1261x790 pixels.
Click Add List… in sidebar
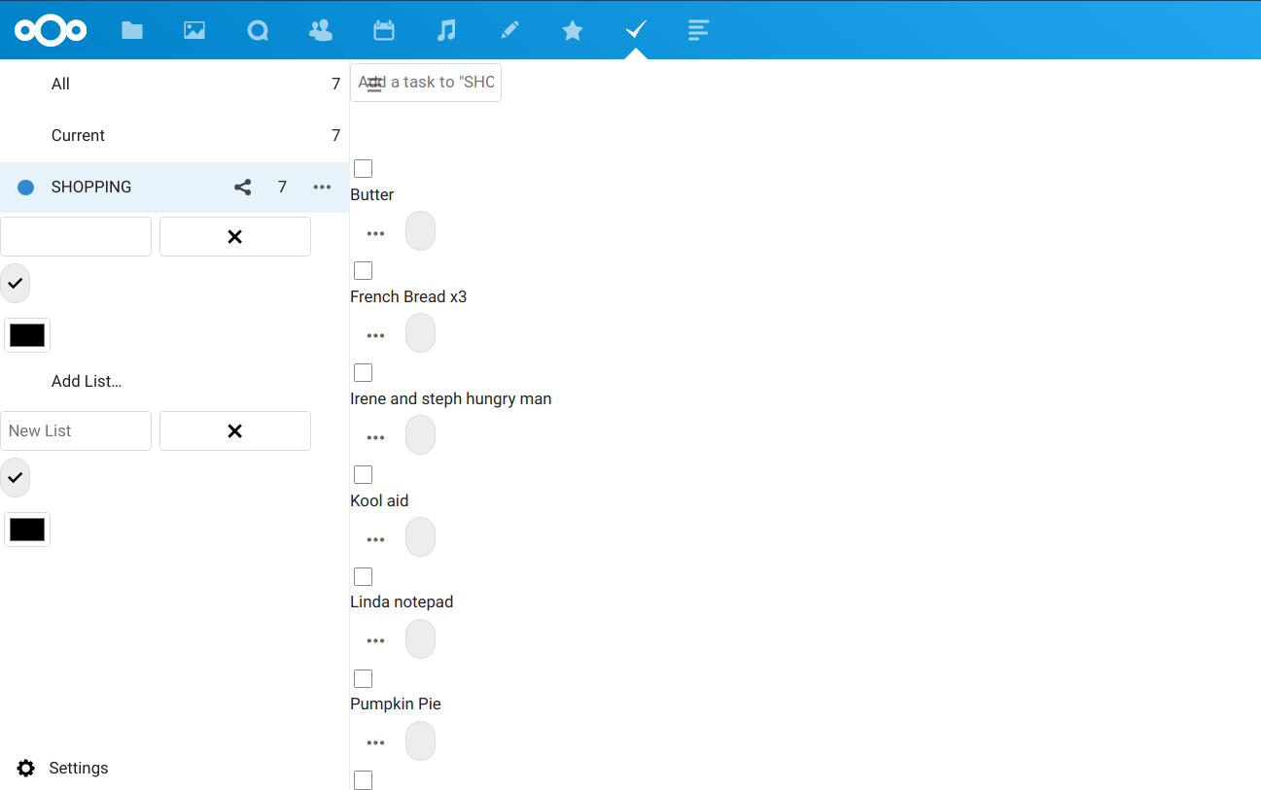(x=87, y=381)
